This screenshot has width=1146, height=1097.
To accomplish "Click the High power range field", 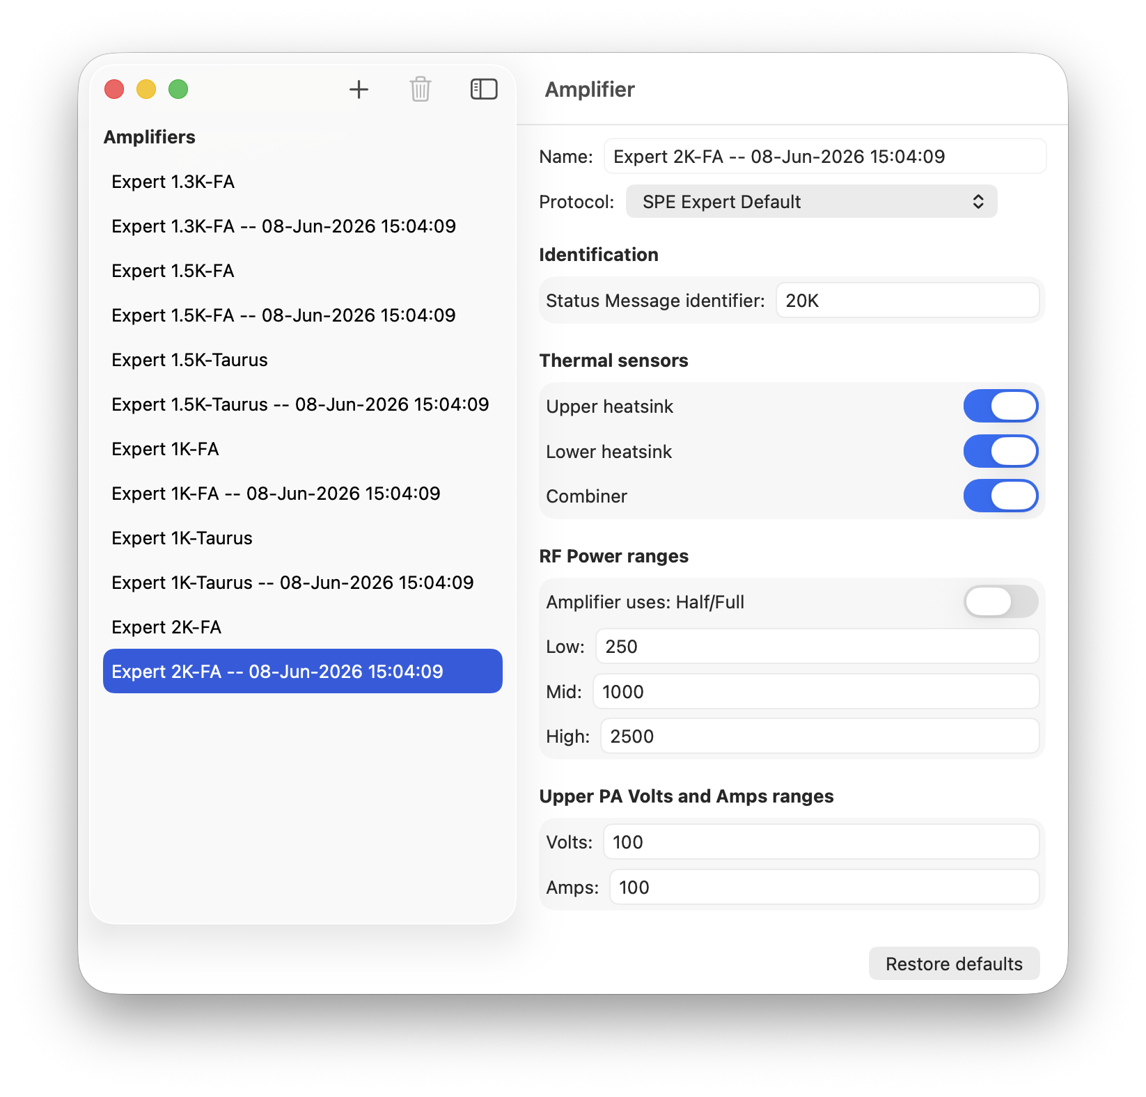I will tap(819, 736).
